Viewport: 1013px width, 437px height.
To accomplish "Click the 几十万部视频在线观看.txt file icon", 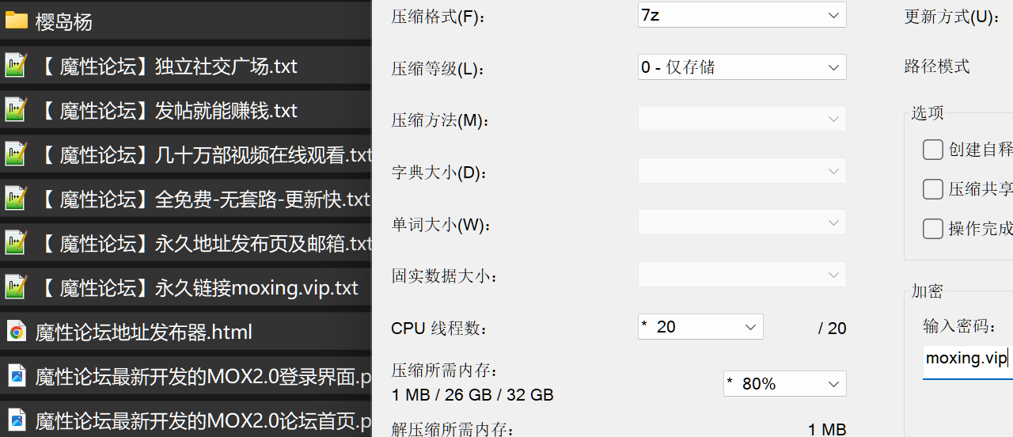I will pos(16,154).
